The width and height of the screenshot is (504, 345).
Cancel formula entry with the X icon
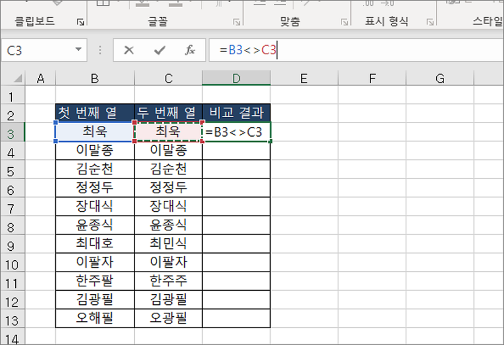point(129,50)
